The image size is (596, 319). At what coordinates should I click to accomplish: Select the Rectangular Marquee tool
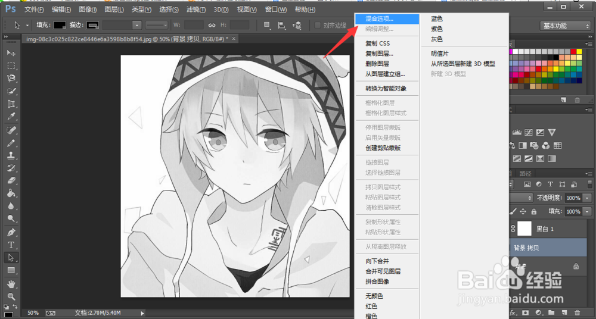tap(11, 65)
